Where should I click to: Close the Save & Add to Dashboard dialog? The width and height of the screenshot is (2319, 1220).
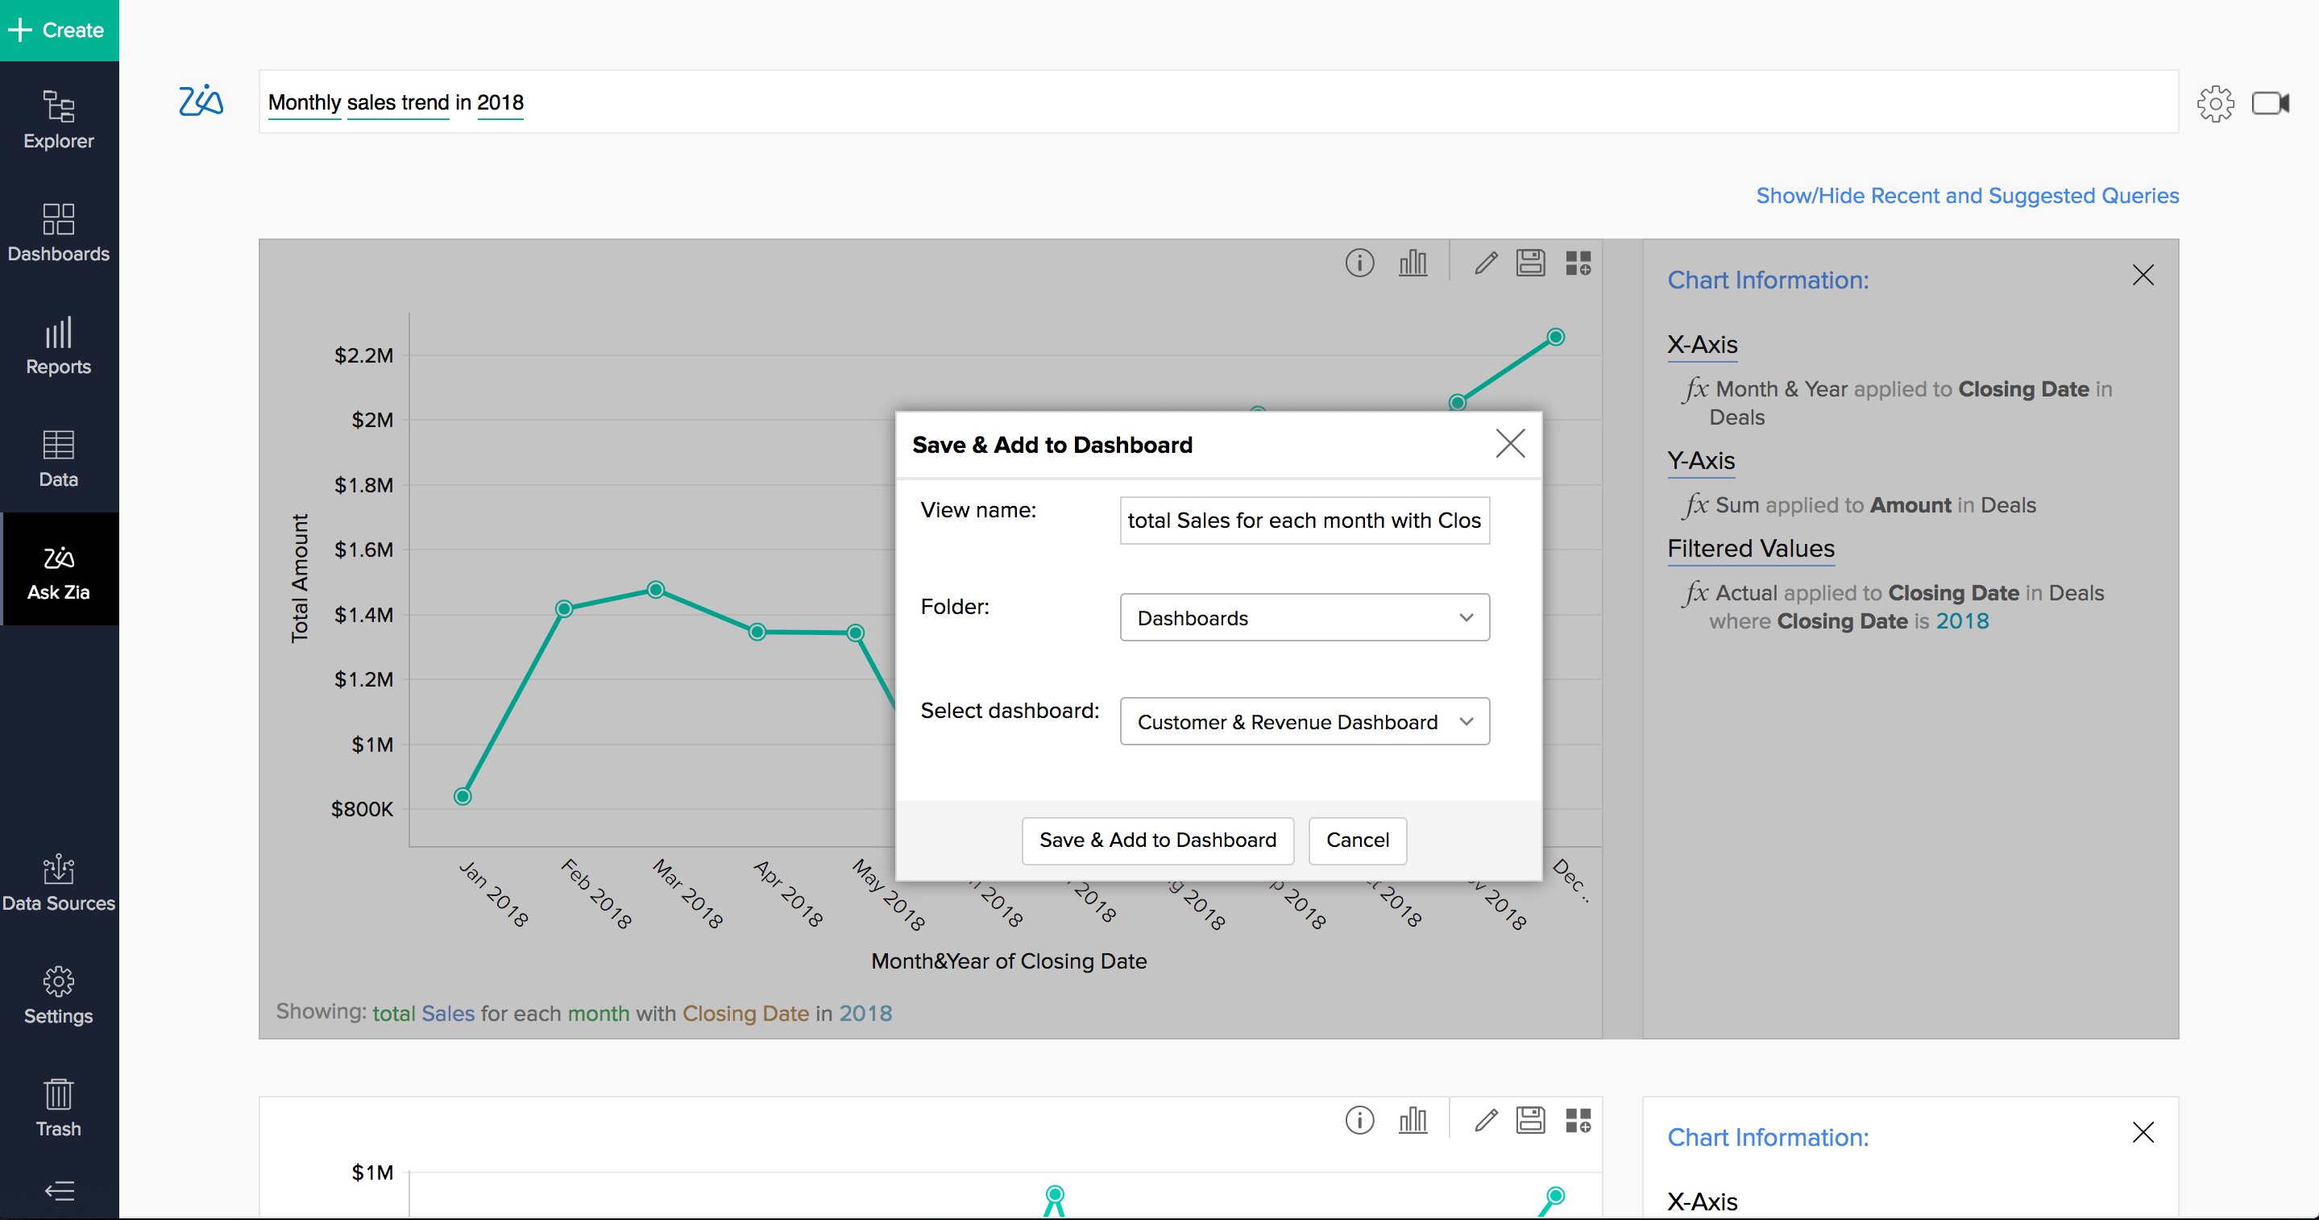(x=1510, y=443)
